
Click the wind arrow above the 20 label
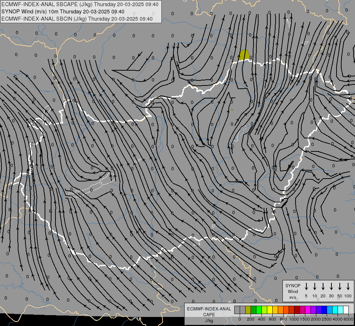[323, 287]
